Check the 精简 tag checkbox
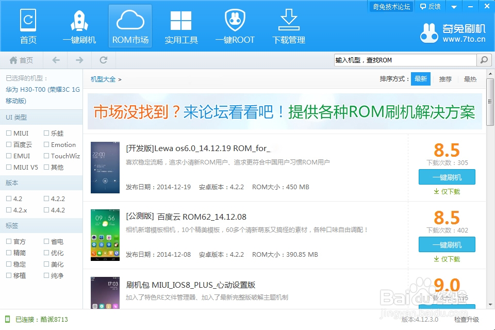495x330 pixels. pyautogui.click(x=9, y=253)
